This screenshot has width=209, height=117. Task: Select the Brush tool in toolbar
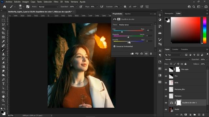coord(3,50)
